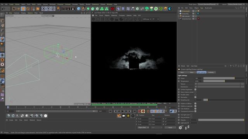Toggle Normalize checkbox
248x139 pixels.
[195, 97]
